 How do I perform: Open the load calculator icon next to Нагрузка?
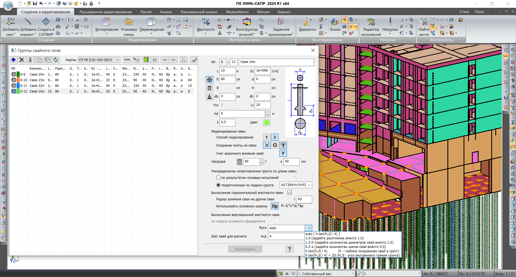pos(239,162)
